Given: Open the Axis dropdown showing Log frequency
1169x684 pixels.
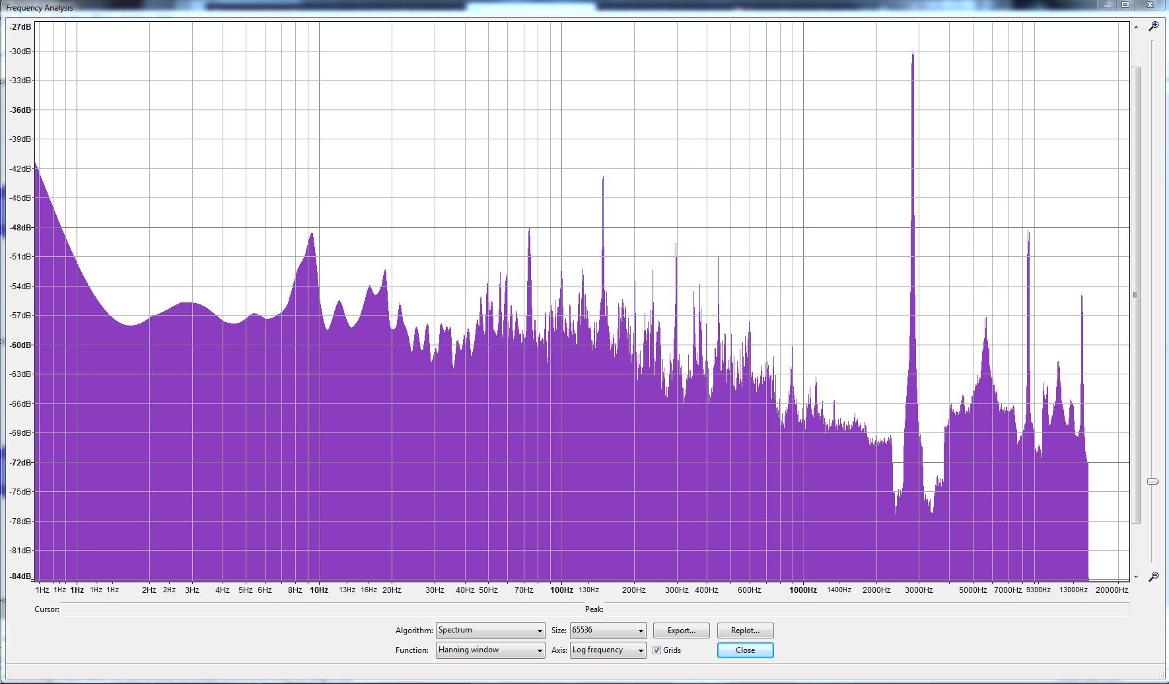Looking at the screenshot, I should [607, 650].
